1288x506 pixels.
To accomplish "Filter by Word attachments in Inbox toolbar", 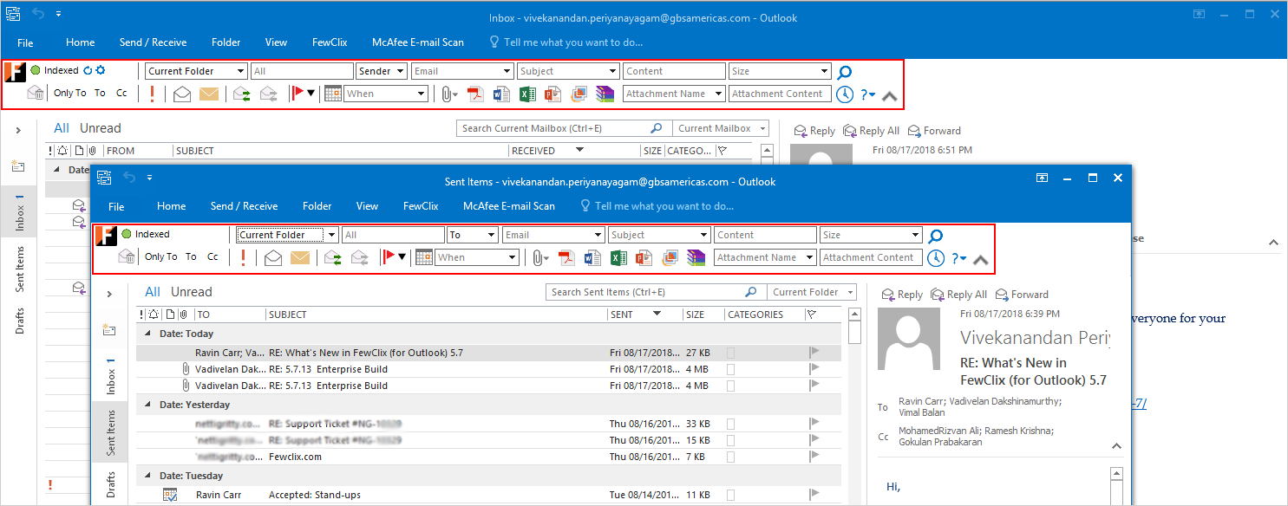I will click(x=502, y=94).
